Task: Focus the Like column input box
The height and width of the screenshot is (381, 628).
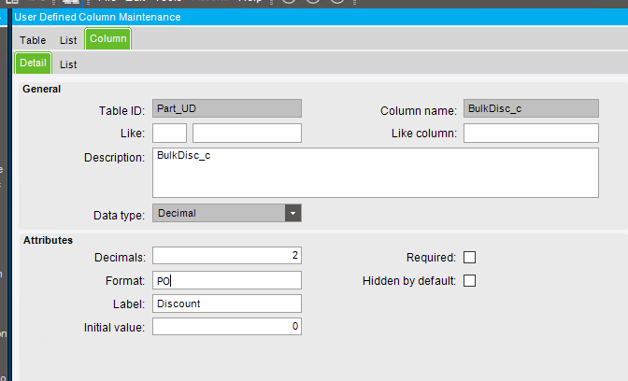Action: click(x=531, y=133)
